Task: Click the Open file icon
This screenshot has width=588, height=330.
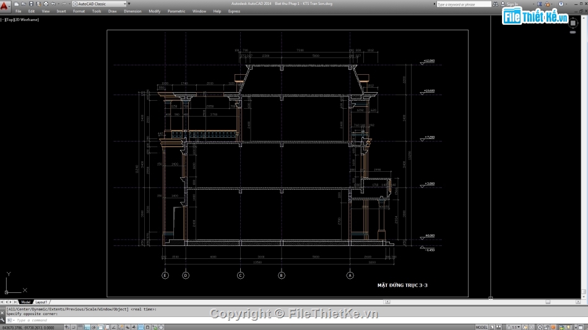Action: coord(24,4)
